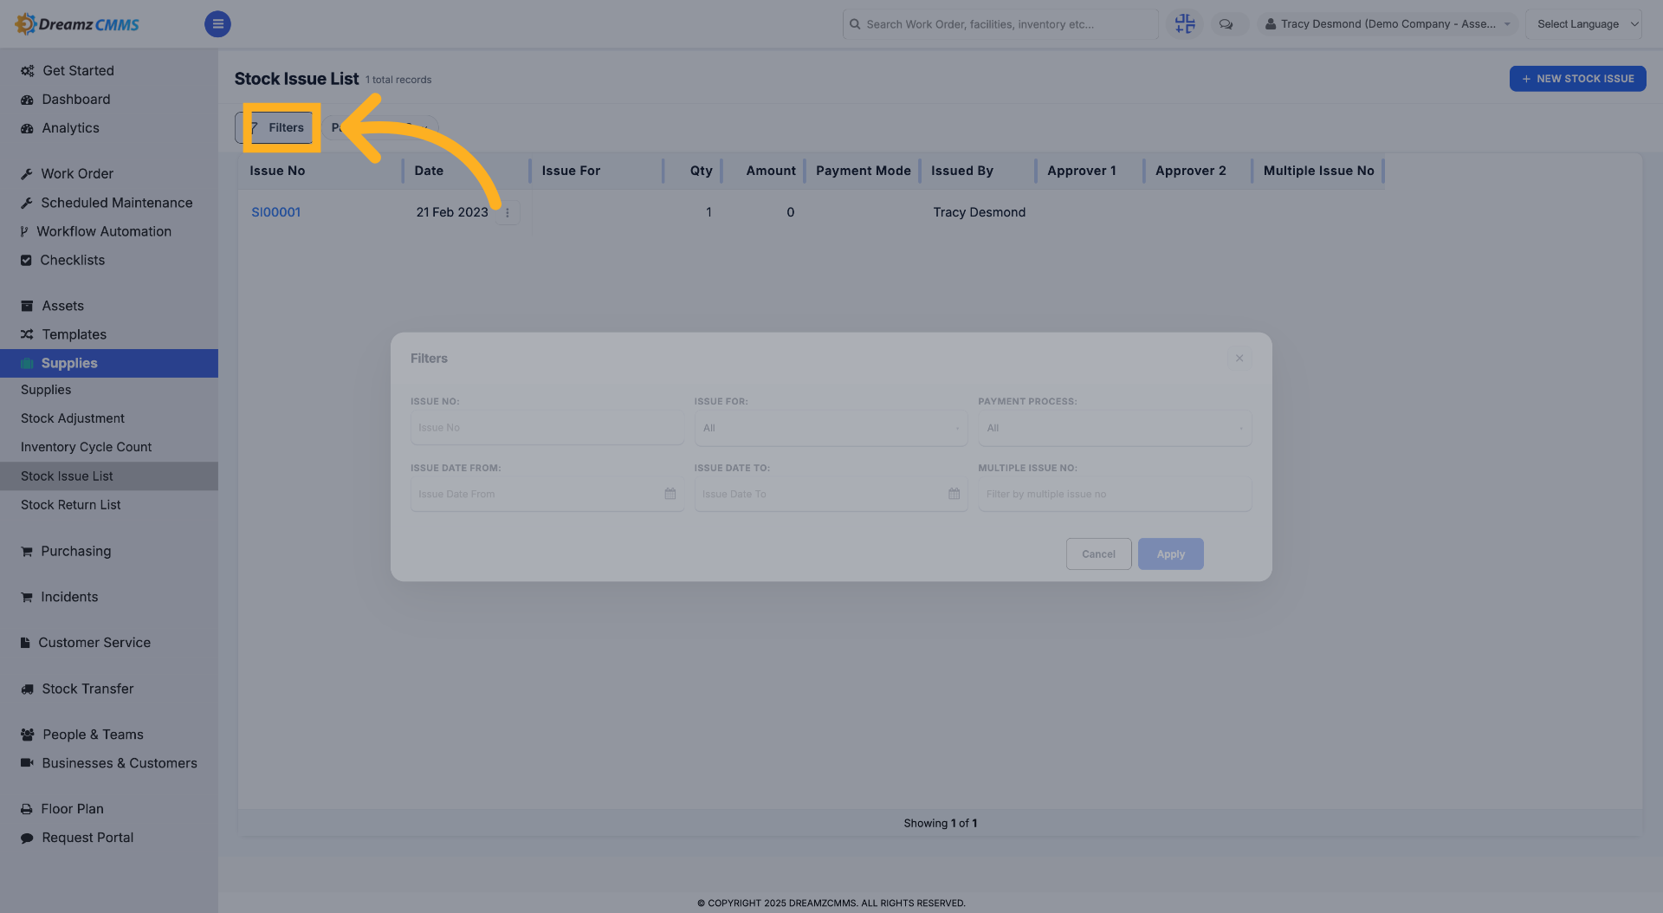
Task: Focus the global search box
Action: click(1000, 24)
